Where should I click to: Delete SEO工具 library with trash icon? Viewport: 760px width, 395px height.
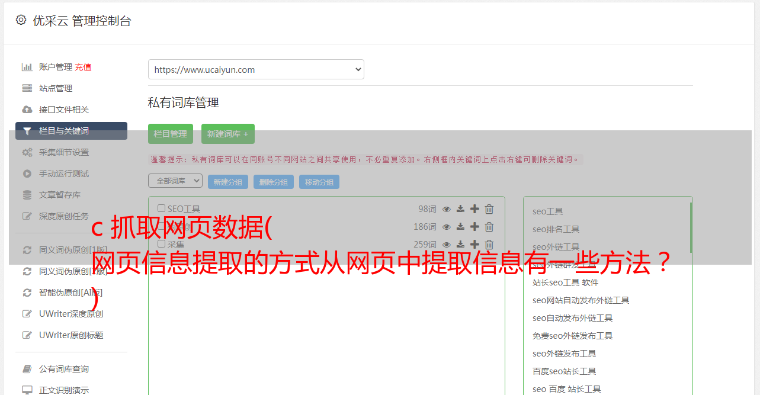[x=489, y=209]
